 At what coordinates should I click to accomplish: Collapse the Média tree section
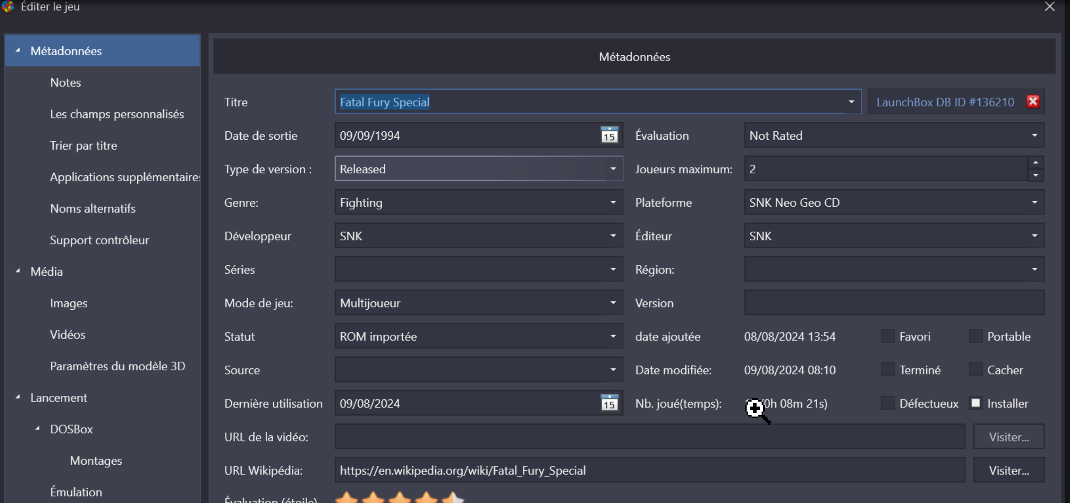(17, 271)
